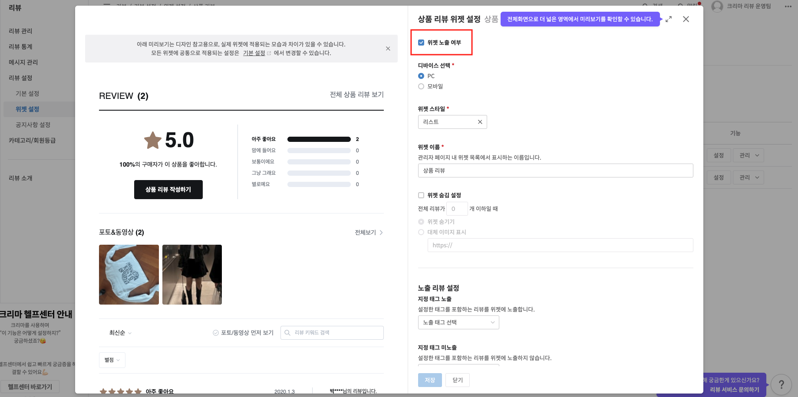This screenshot has height=397, width=798.
Task: Uncheck the 위젯 노출 여부 checkbox
Action: pos(421,42)
